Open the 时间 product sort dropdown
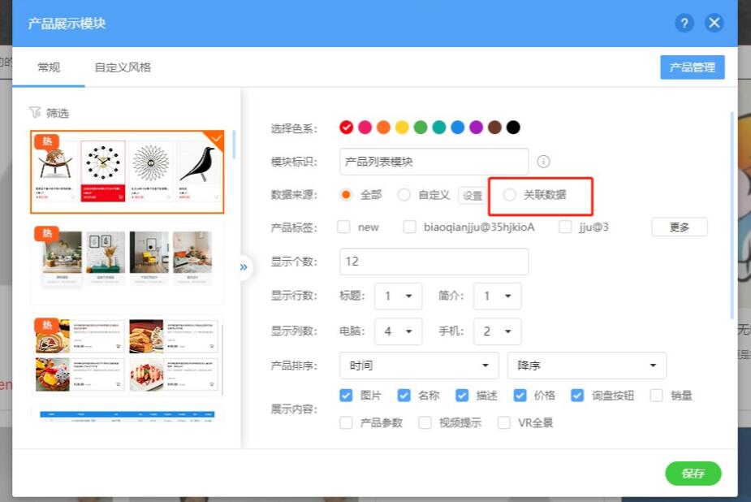The image size is (751, 502). point(419,366)
